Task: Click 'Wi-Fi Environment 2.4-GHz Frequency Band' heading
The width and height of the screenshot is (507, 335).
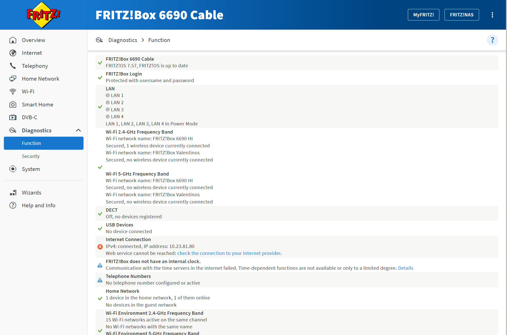Action: [x=154, y=313]
